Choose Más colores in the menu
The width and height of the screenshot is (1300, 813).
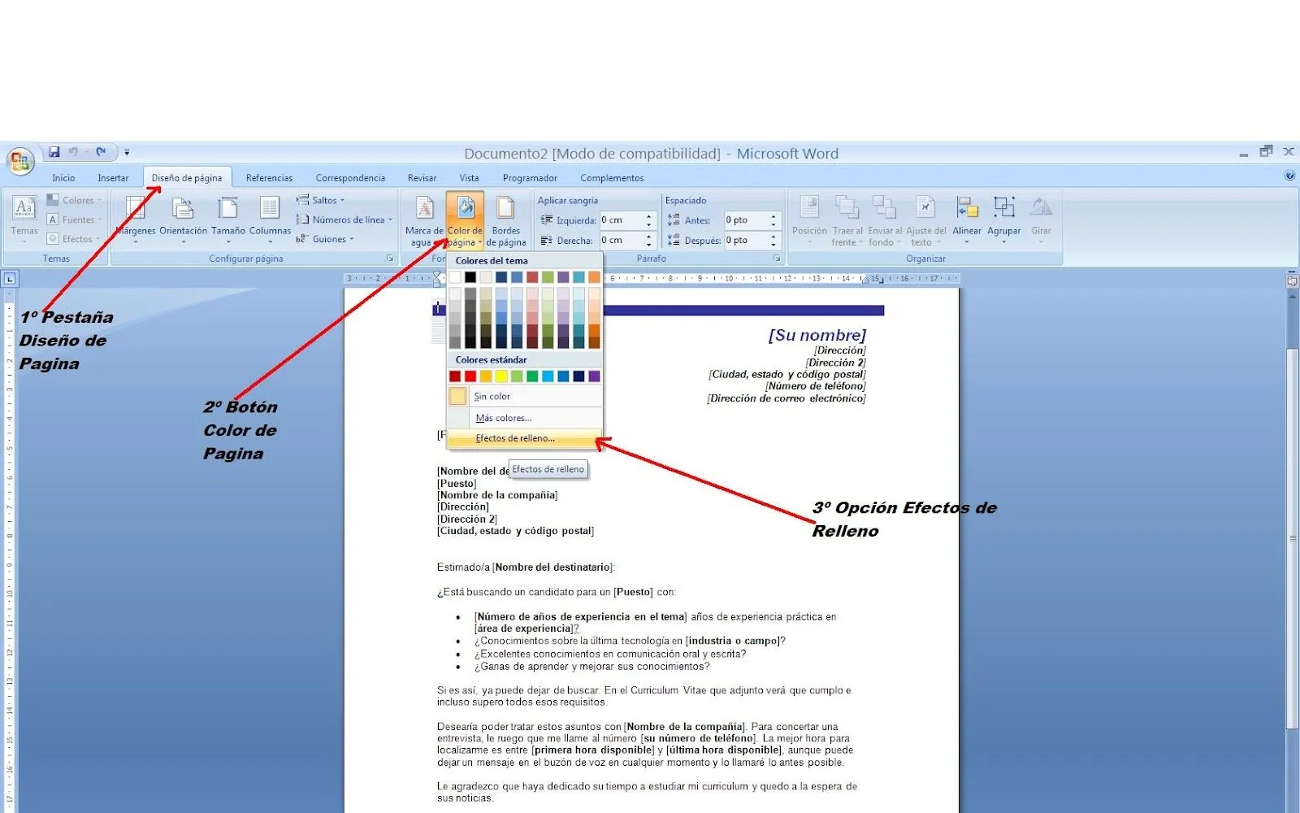pyautogui.click(x=503, y=417)
